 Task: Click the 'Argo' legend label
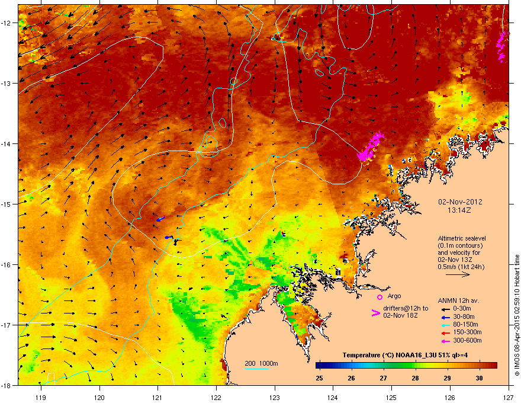click(x=394, y=296)
